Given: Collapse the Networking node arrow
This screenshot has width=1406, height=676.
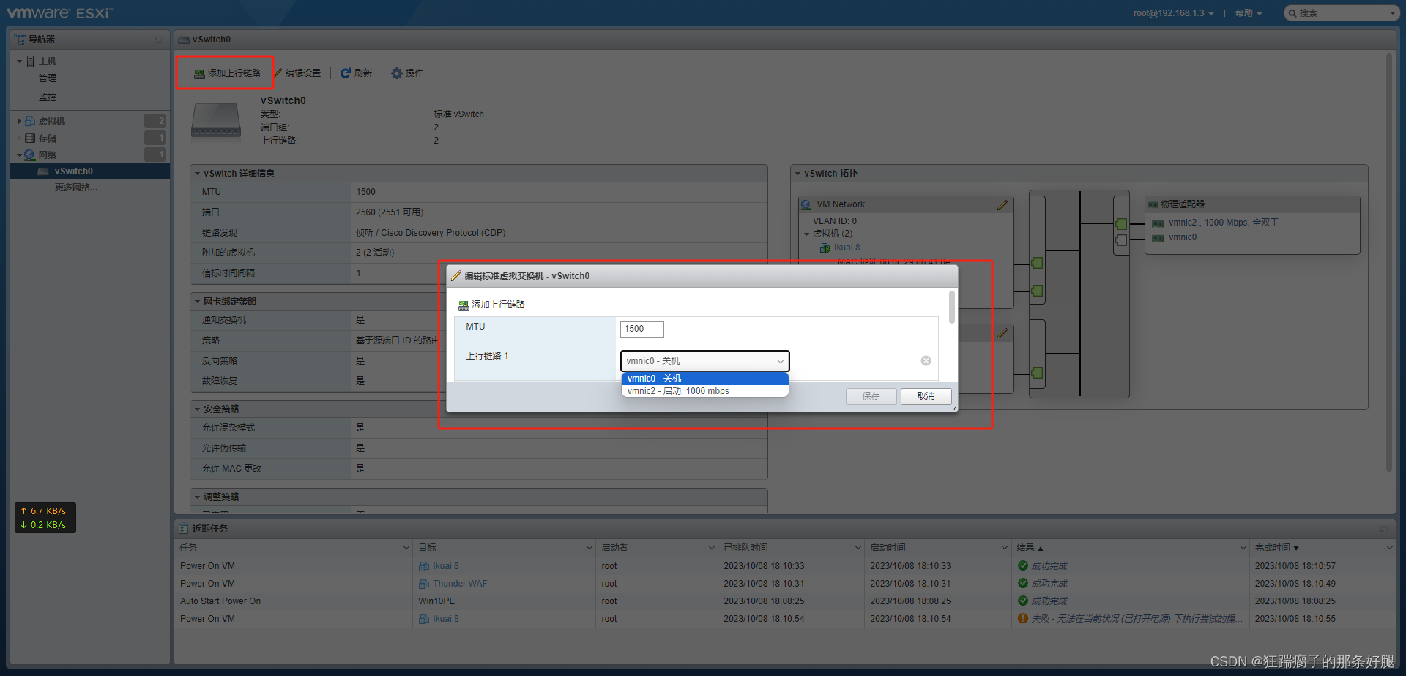Looking at the screenshot, I should pyautogui.click(x=20, y=155).
